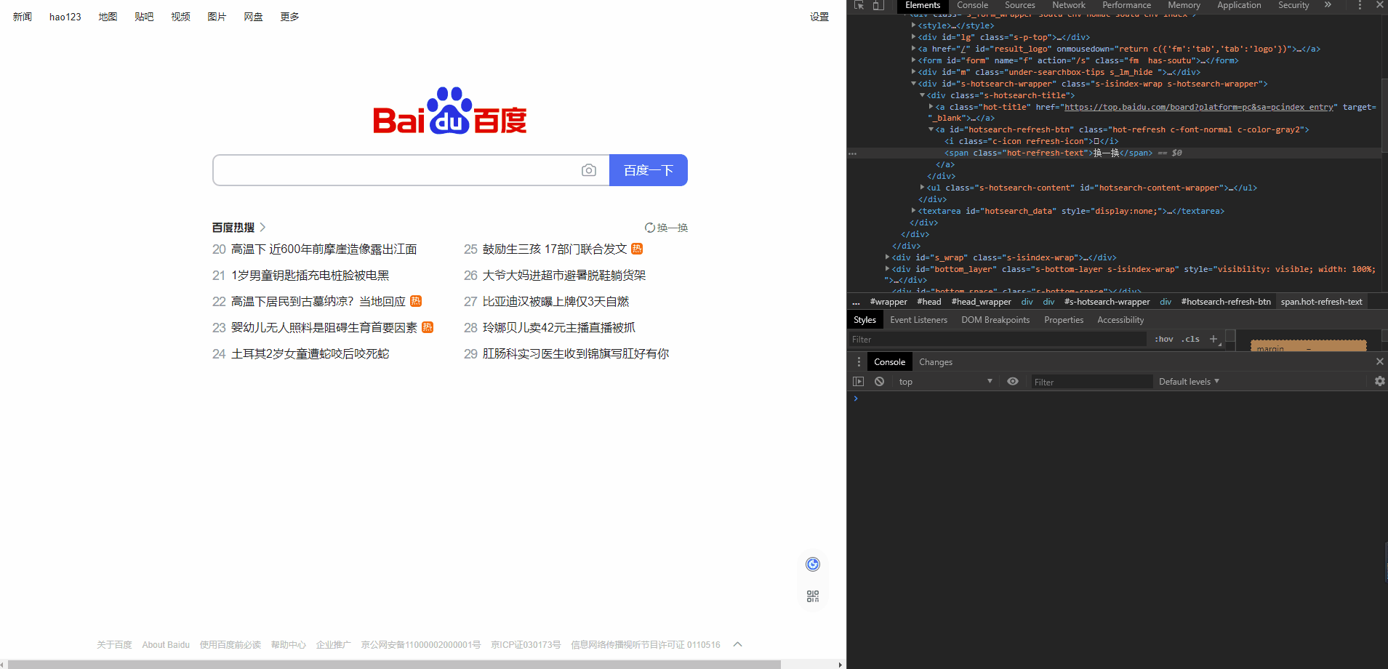Toggle the console sidebar icon
The width and height of the screenshot is (1388, 669).
[859, 382]
